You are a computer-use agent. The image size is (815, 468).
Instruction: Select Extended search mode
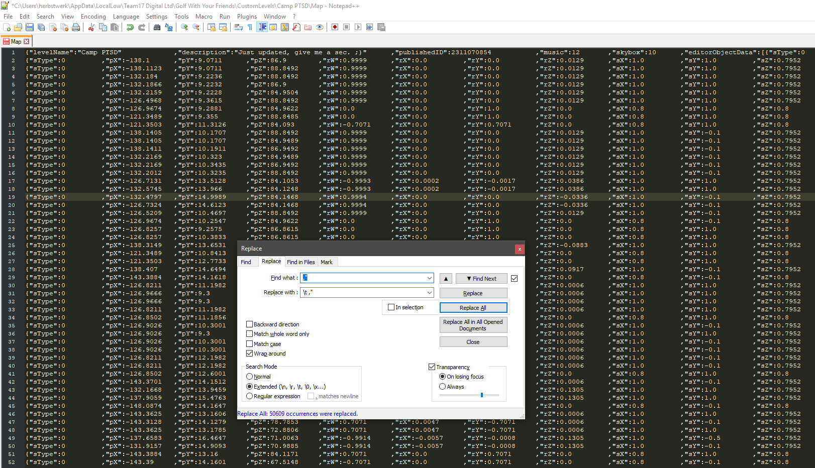coord(249,387)
